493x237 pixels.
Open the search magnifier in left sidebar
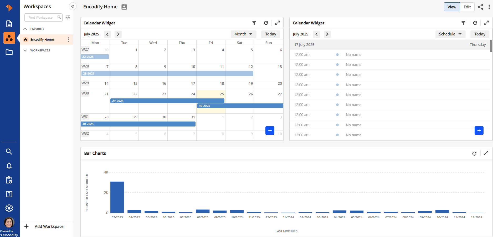point(9,151)
